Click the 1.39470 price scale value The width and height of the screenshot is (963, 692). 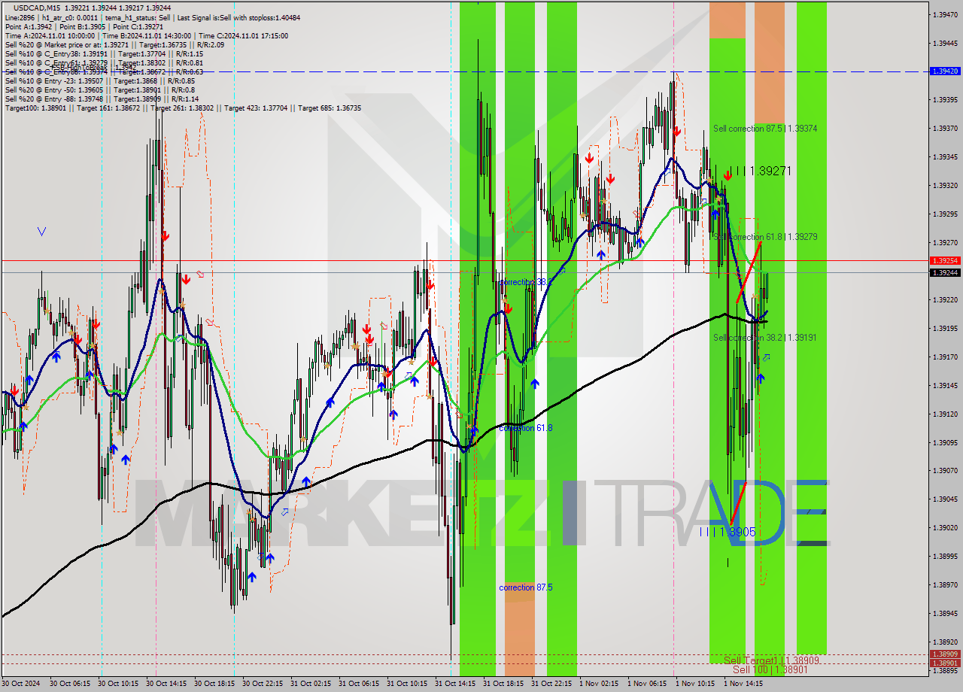tap(945, 14)
